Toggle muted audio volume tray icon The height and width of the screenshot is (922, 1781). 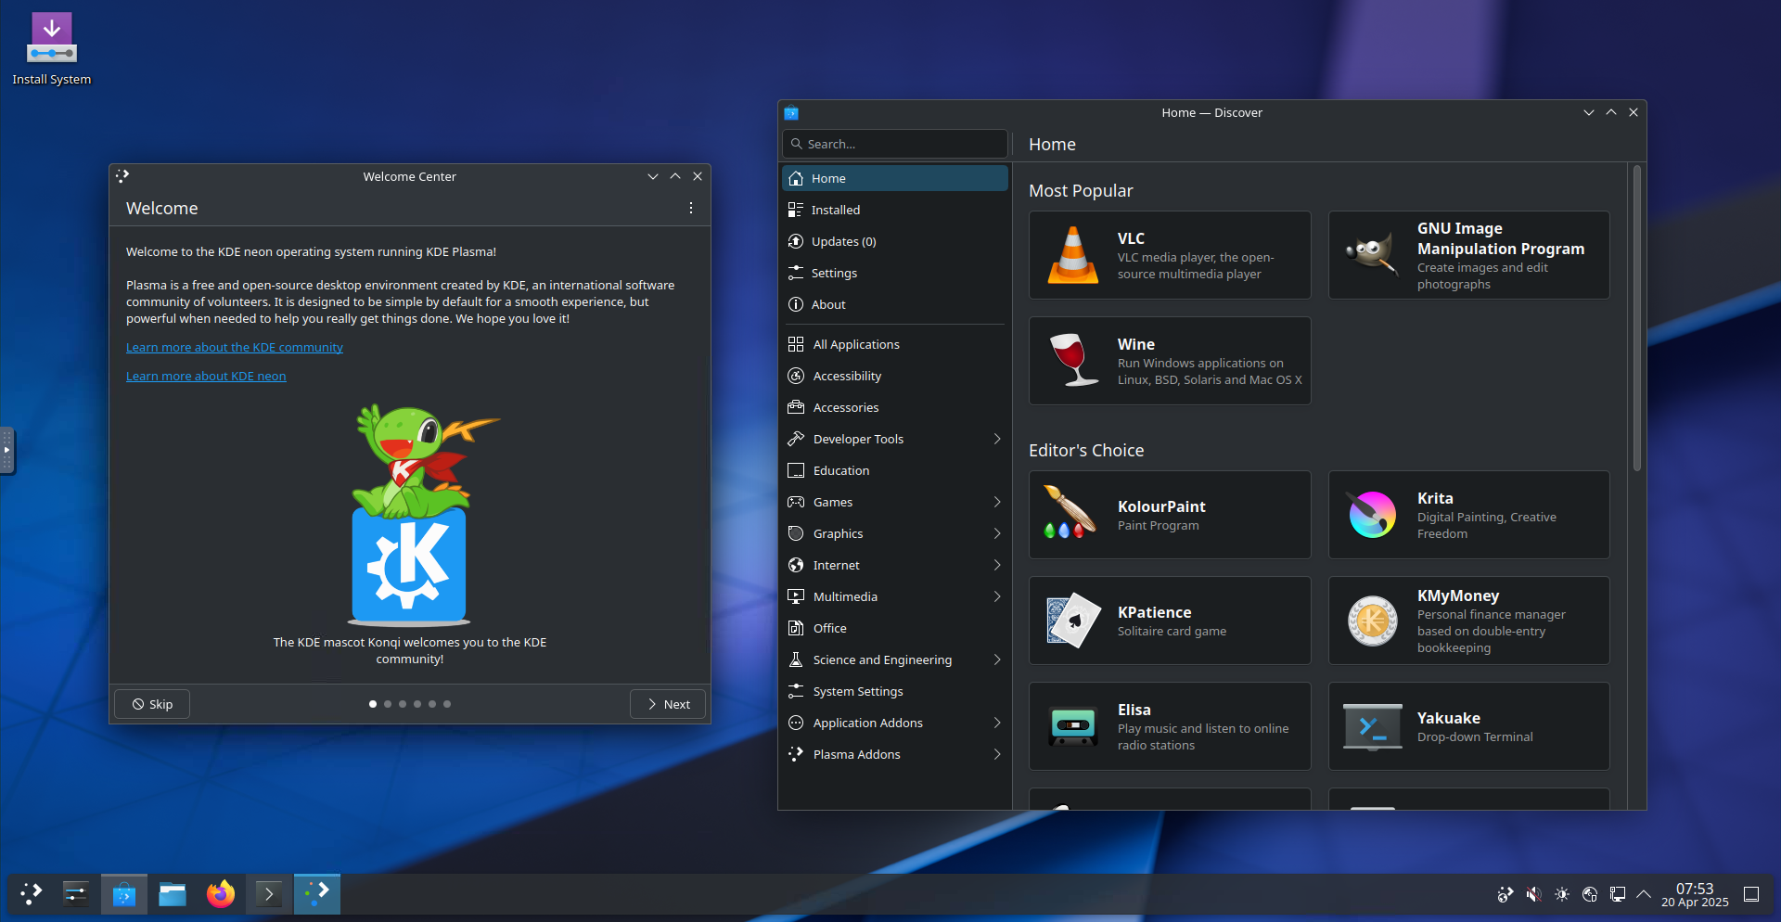point(1534,894)
